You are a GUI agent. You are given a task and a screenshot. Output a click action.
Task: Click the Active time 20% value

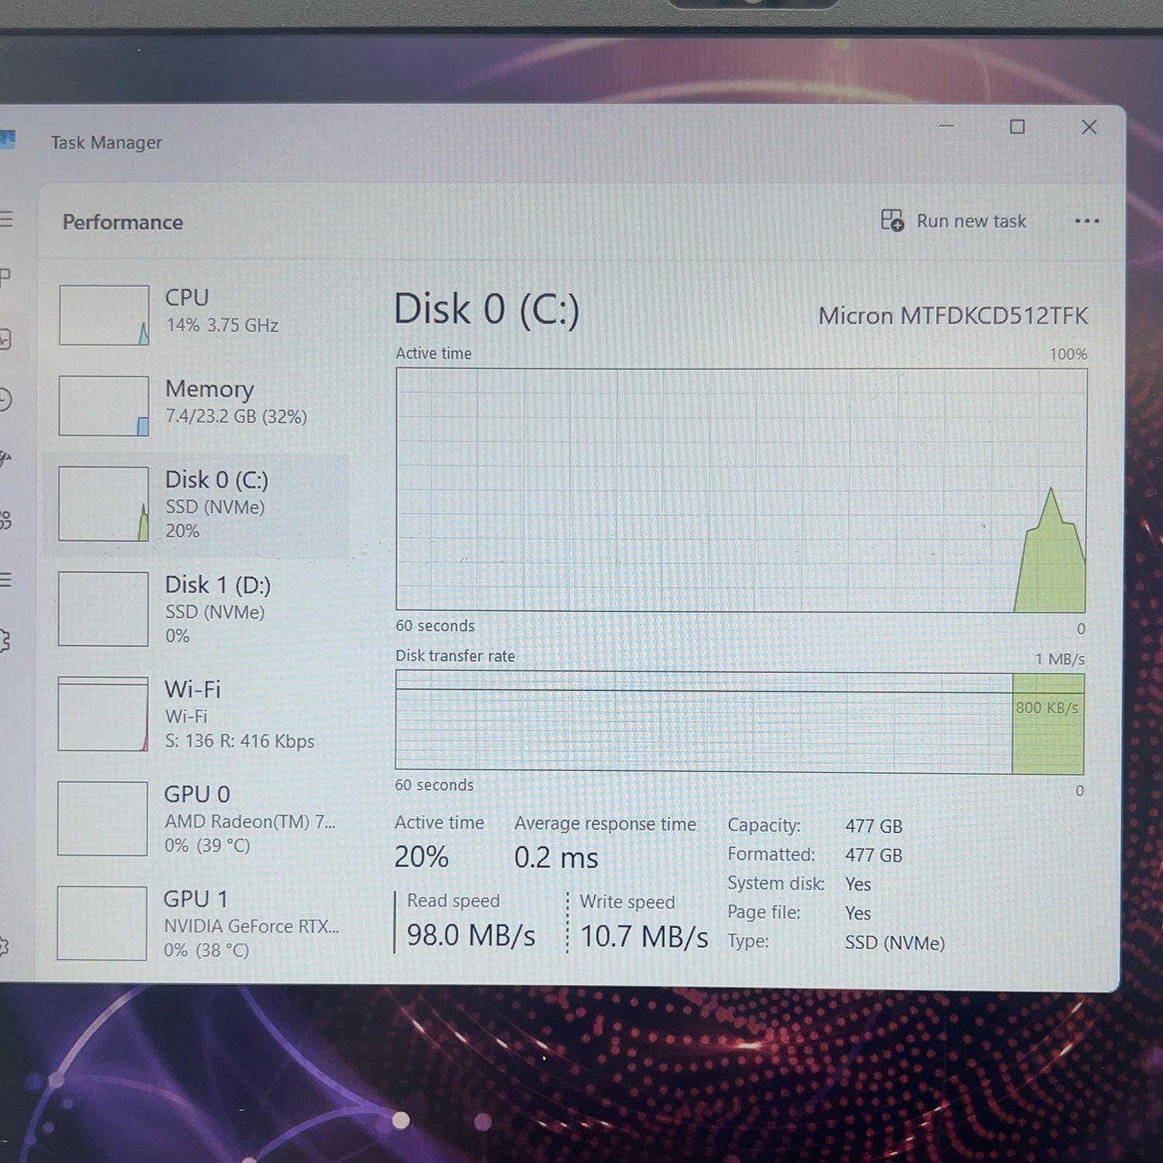pyautogui.click(x=421, y=857)
